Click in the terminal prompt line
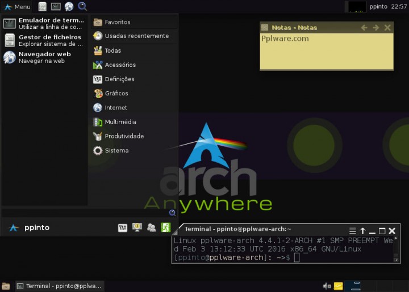 click(x=283, y=257)
